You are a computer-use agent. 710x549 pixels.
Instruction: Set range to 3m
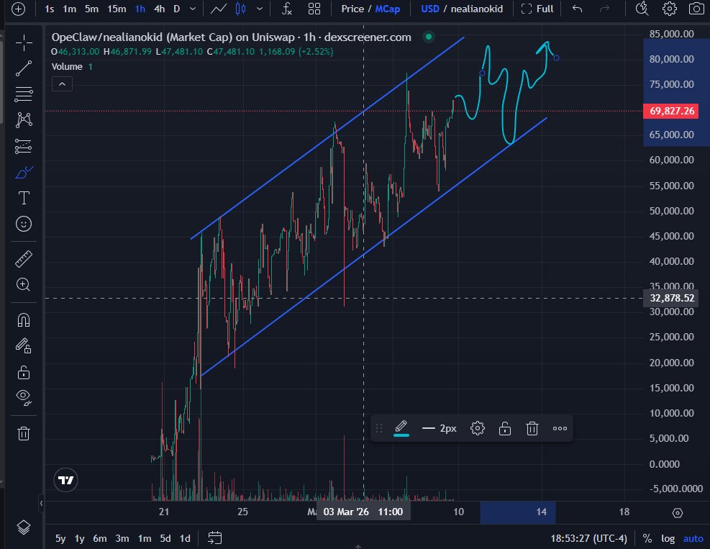click(x=122, y=538)
